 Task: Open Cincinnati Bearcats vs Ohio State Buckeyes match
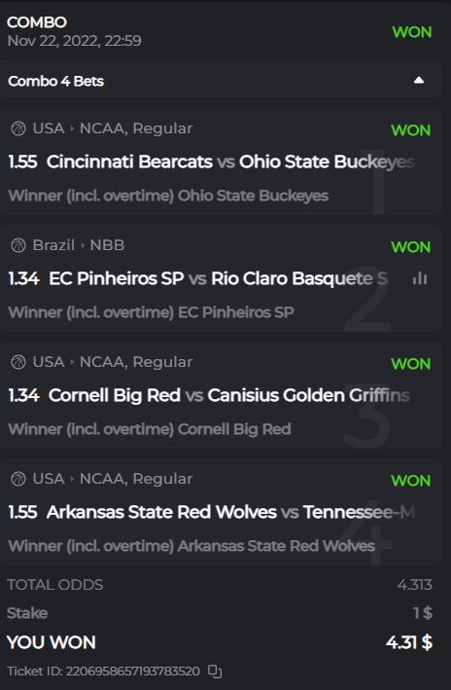pyautogui.click(x=230, y=162)
